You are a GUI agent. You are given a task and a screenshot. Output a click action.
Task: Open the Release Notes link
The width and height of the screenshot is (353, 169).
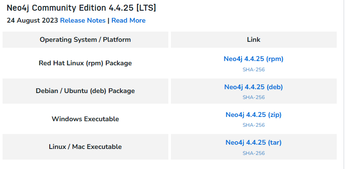[83, 20]
